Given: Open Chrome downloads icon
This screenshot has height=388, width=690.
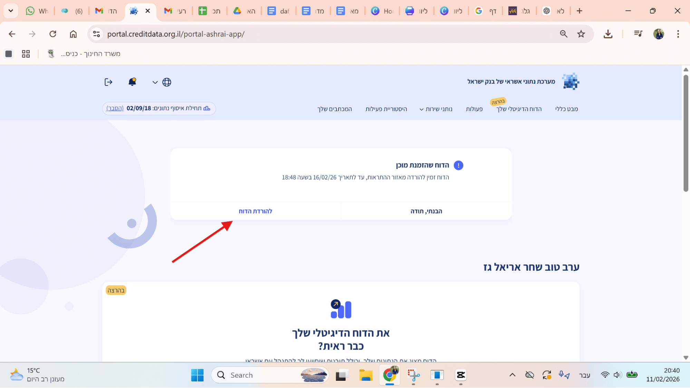Looking at the screenshot, I should [x=608, y=34].
